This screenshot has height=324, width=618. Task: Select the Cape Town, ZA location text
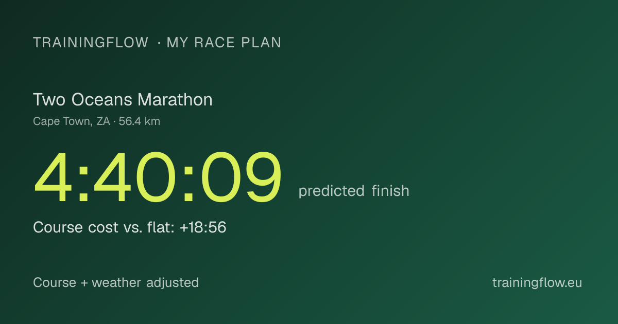click(x=71, y=122)
